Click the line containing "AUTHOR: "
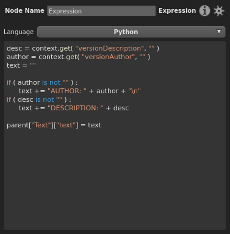 coord(80,91)
